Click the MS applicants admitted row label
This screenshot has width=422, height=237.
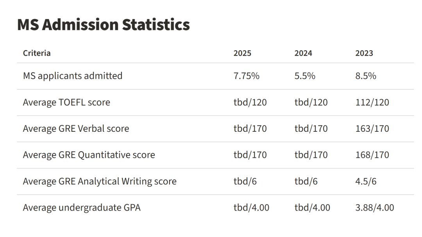point(73,76)
